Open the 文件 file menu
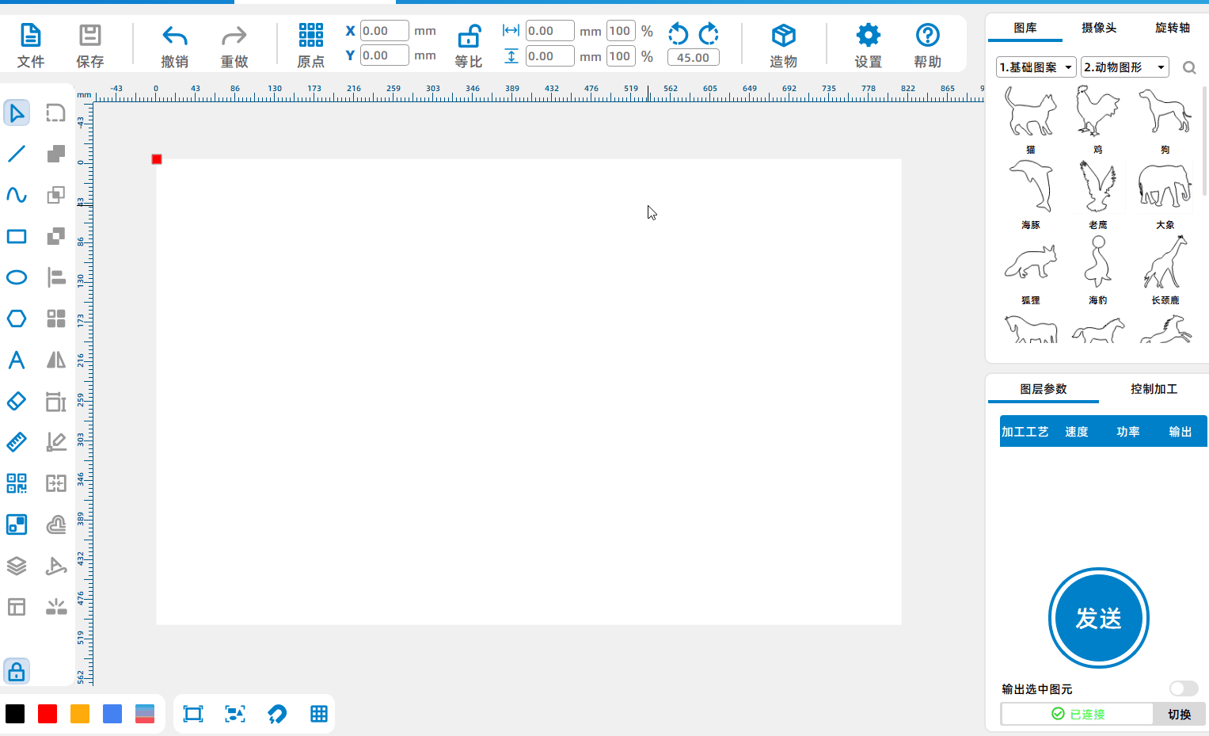 [30, 45]
